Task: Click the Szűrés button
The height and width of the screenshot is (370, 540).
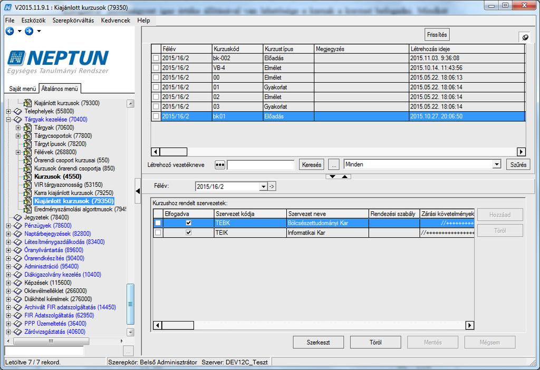Action: point(518,165)
